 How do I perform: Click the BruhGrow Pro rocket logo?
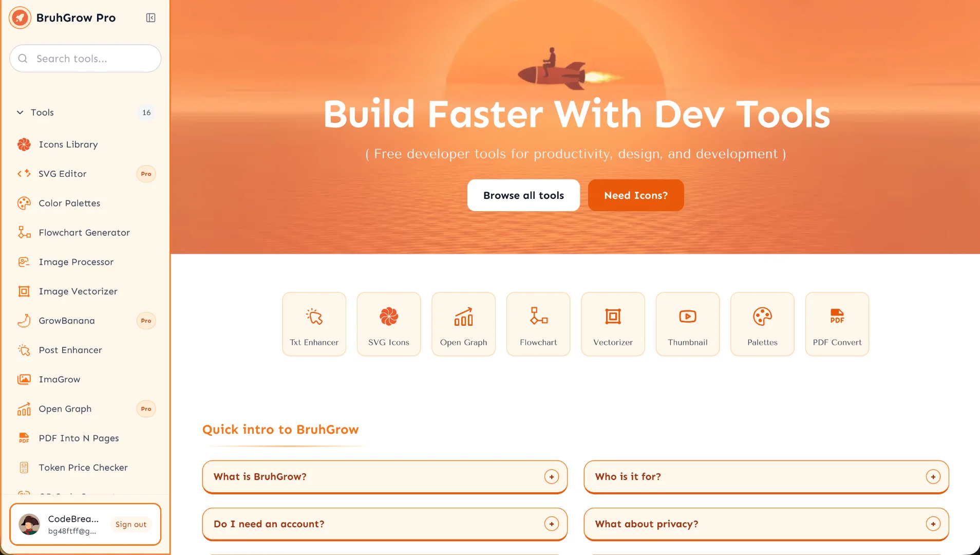20,18
